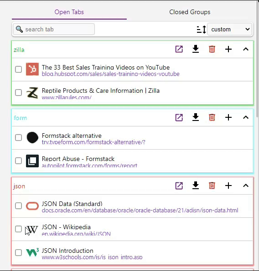Open the zilla group in a new window
The width and height of the screenshot is (259, 271).
pyautogui.click(x=179, y=49)
